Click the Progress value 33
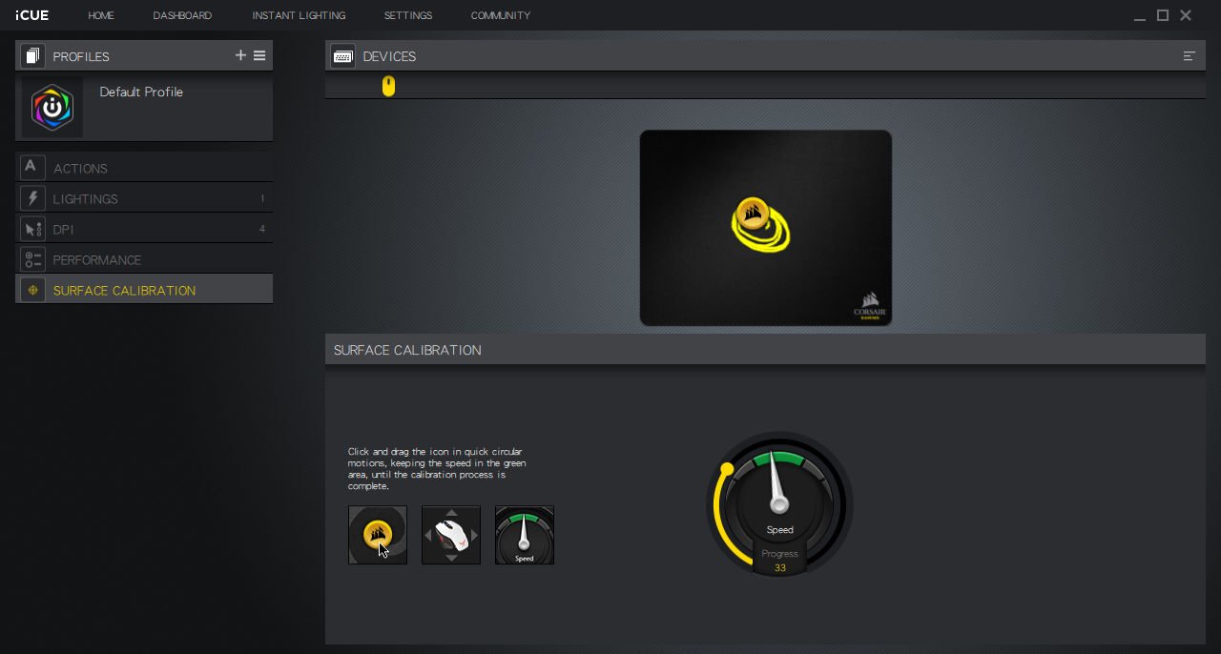This screenshot has width=1221, height=654. 780,568
